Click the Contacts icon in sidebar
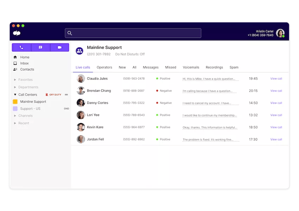 15,69
